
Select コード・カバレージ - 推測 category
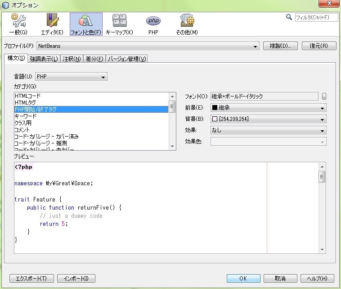click(x=91, y=143)
